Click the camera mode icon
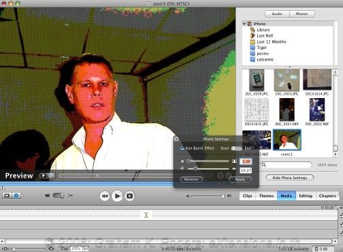 (x=47, y=195)
